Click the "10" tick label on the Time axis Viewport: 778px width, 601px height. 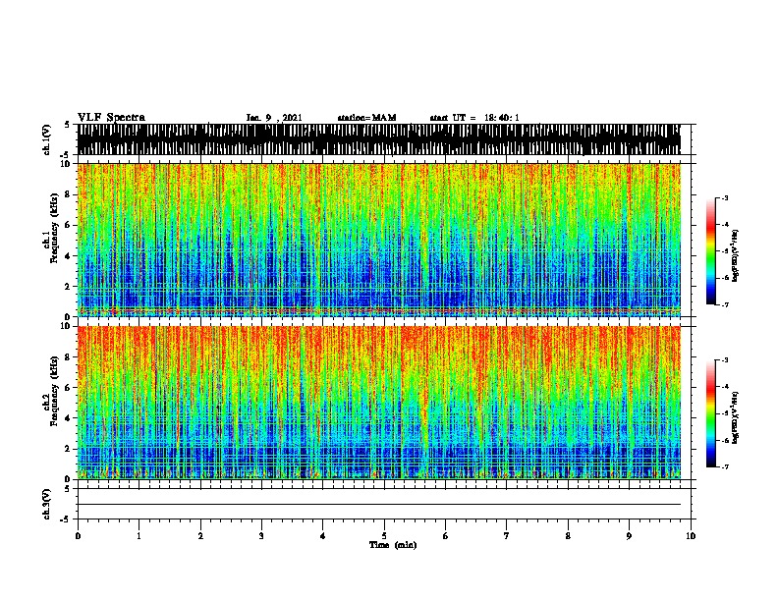(x=691, y=536)
